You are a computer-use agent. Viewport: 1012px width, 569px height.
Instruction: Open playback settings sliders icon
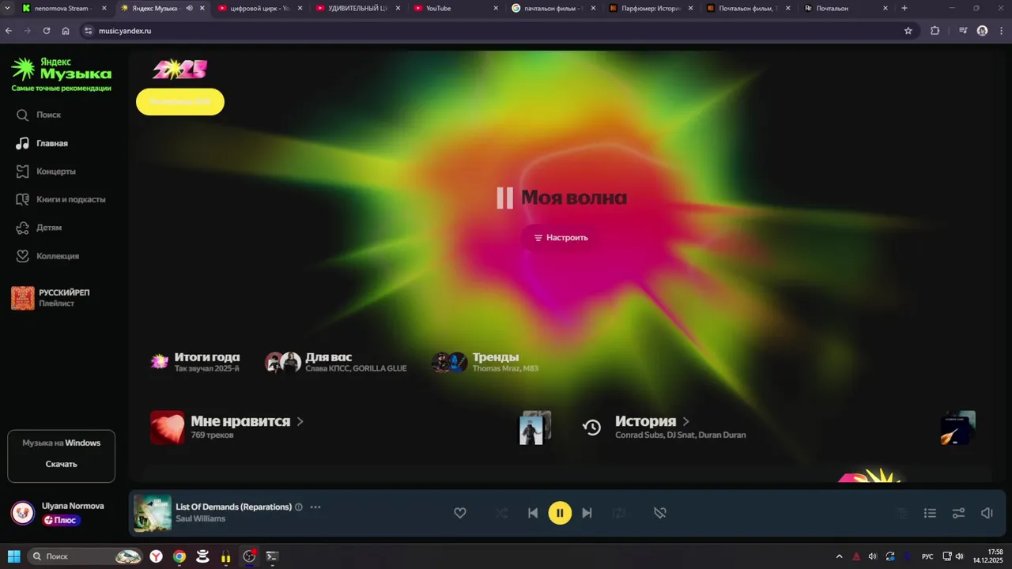[x=958, y=513]
